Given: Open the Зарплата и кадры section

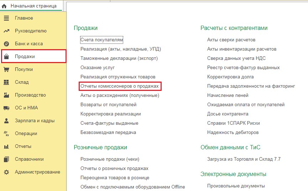Looking at the screenshot, I should point(33,121).
